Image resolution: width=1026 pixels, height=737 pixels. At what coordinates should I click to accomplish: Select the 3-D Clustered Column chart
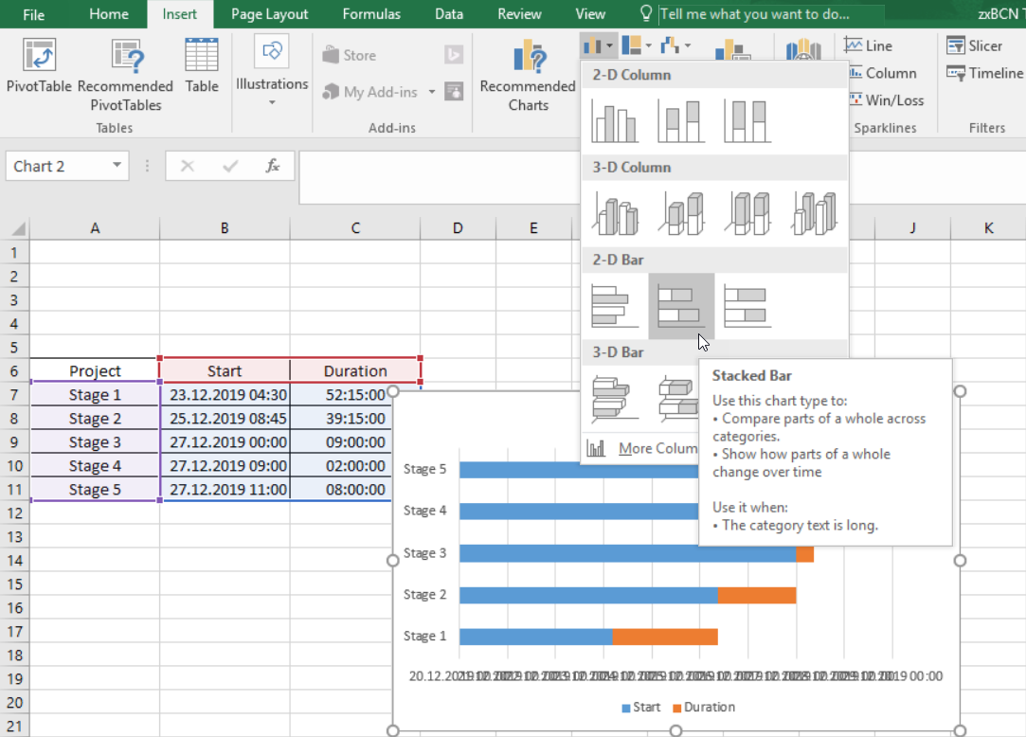tap(614, 213)
